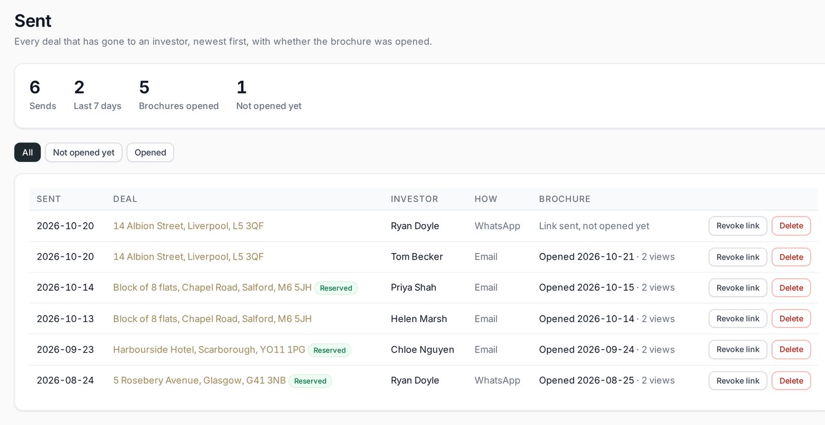Click the 'Opened 2026-09-24' brochure status

click(x=586, y=350)
